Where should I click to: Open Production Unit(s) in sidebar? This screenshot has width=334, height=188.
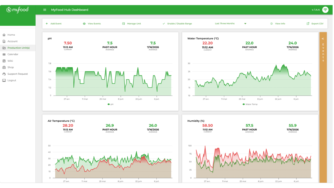point(18,48)
